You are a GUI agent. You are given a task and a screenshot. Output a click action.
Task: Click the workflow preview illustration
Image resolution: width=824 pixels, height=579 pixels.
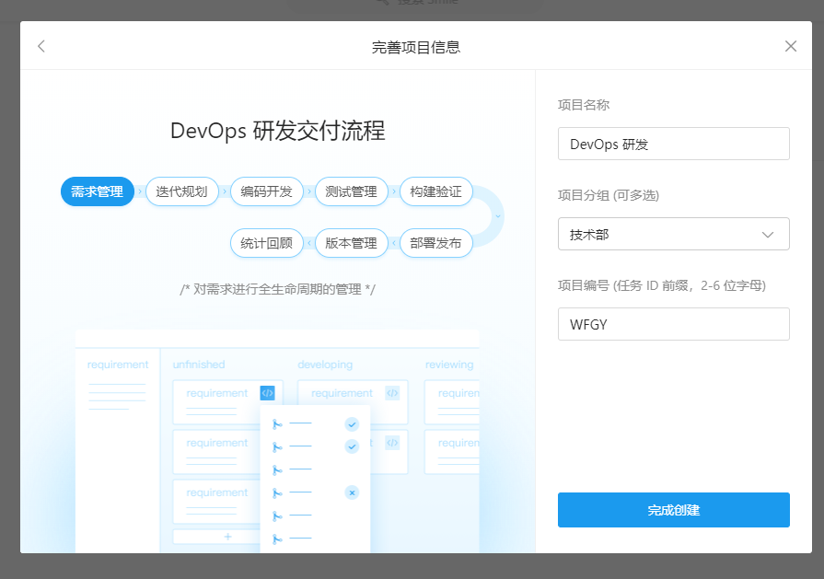point(277,441)
